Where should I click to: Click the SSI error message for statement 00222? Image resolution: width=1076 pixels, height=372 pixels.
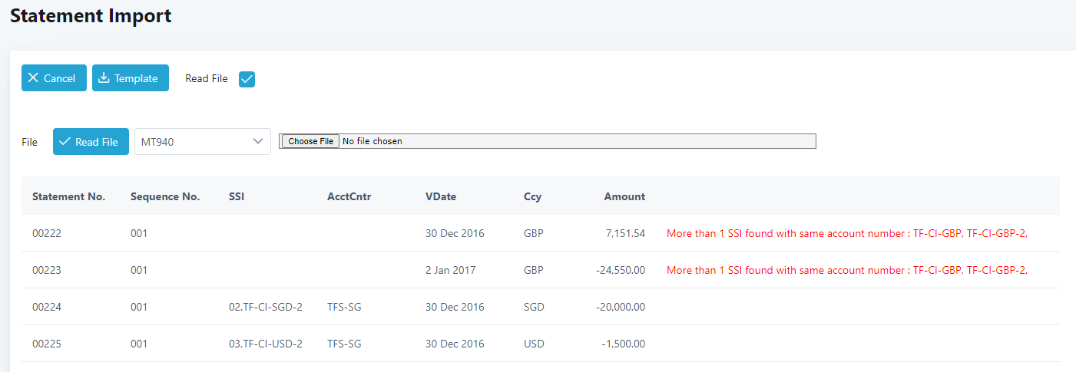pyautogui.click(x=847, y=233)
